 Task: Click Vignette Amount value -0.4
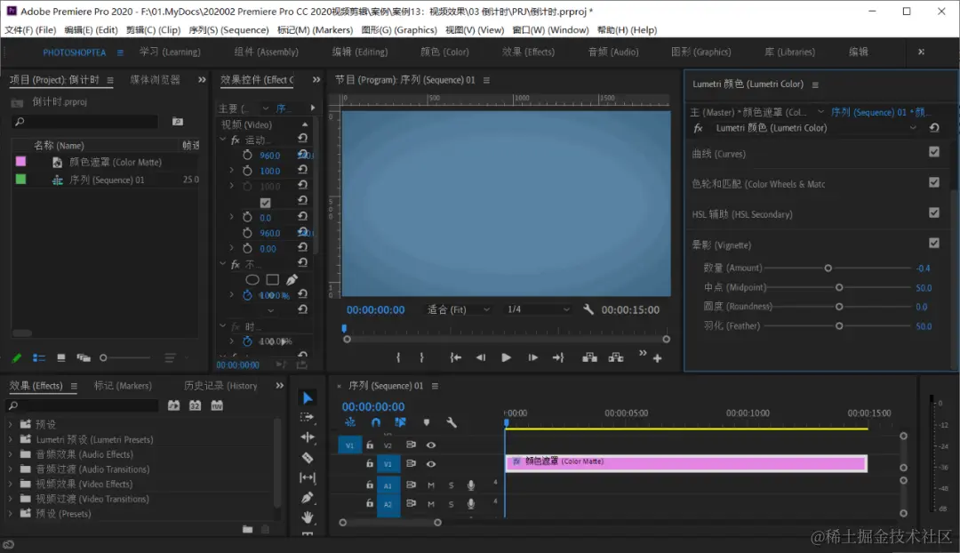pos(924,268)
